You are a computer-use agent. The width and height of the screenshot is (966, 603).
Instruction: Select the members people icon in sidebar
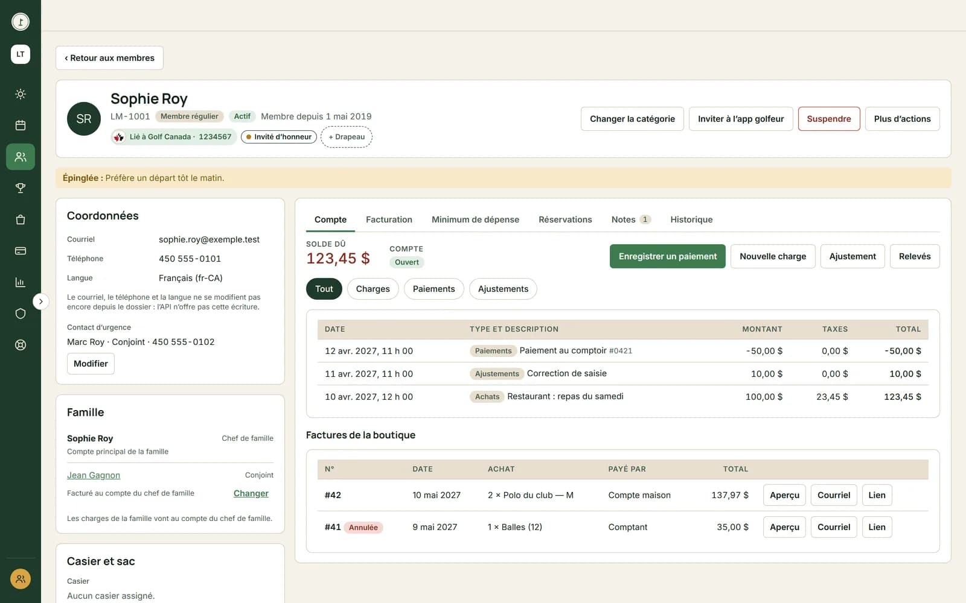[x=21, y=157]
